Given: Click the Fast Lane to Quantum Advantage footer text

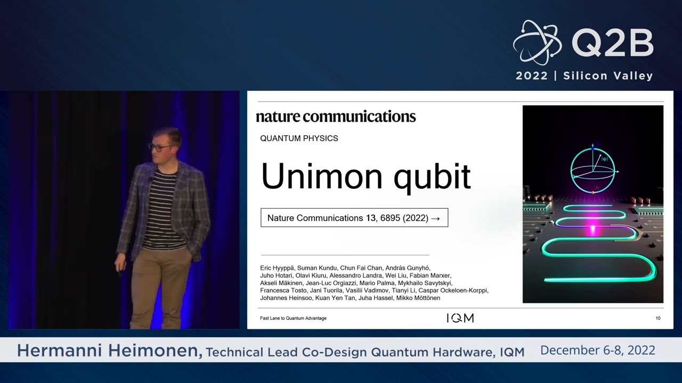Looking at the screenshot, I should pos(293,318).
